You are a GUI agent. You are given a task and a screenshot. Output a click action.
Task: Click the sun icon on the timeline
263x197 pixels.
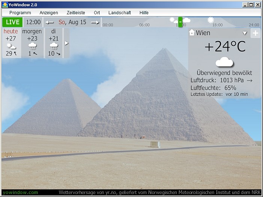pos(210,20)
